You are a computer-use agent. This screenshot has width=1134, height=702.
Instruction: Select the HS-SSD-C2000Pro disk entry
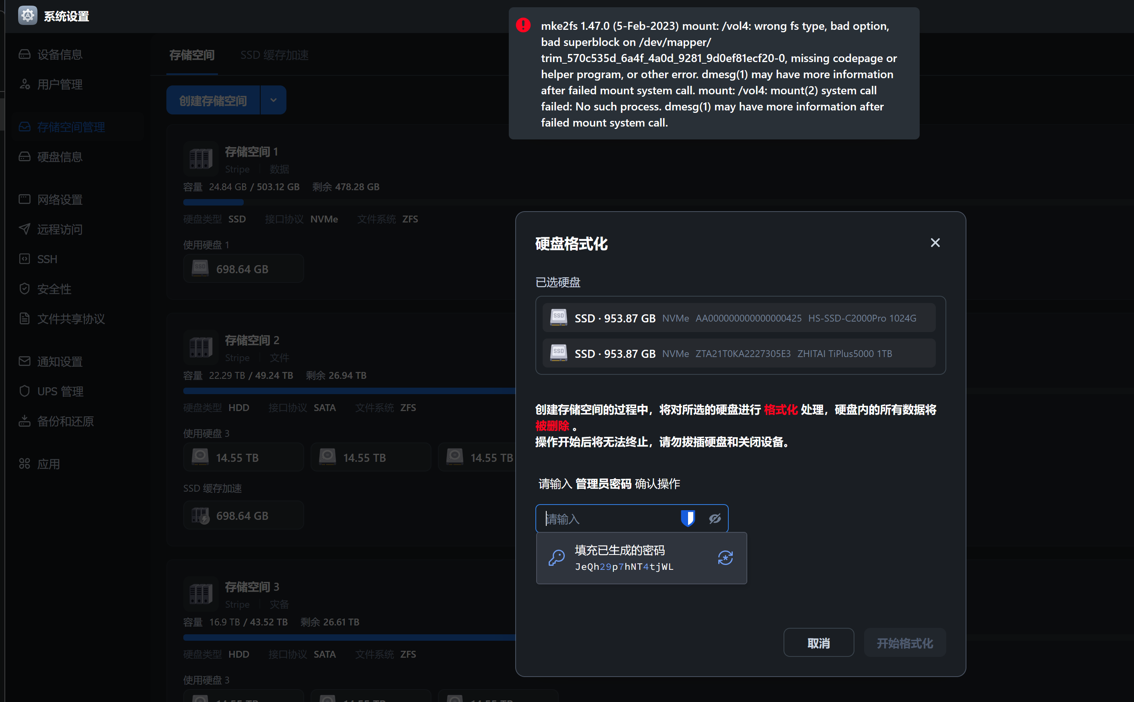(x=739, y=318)
